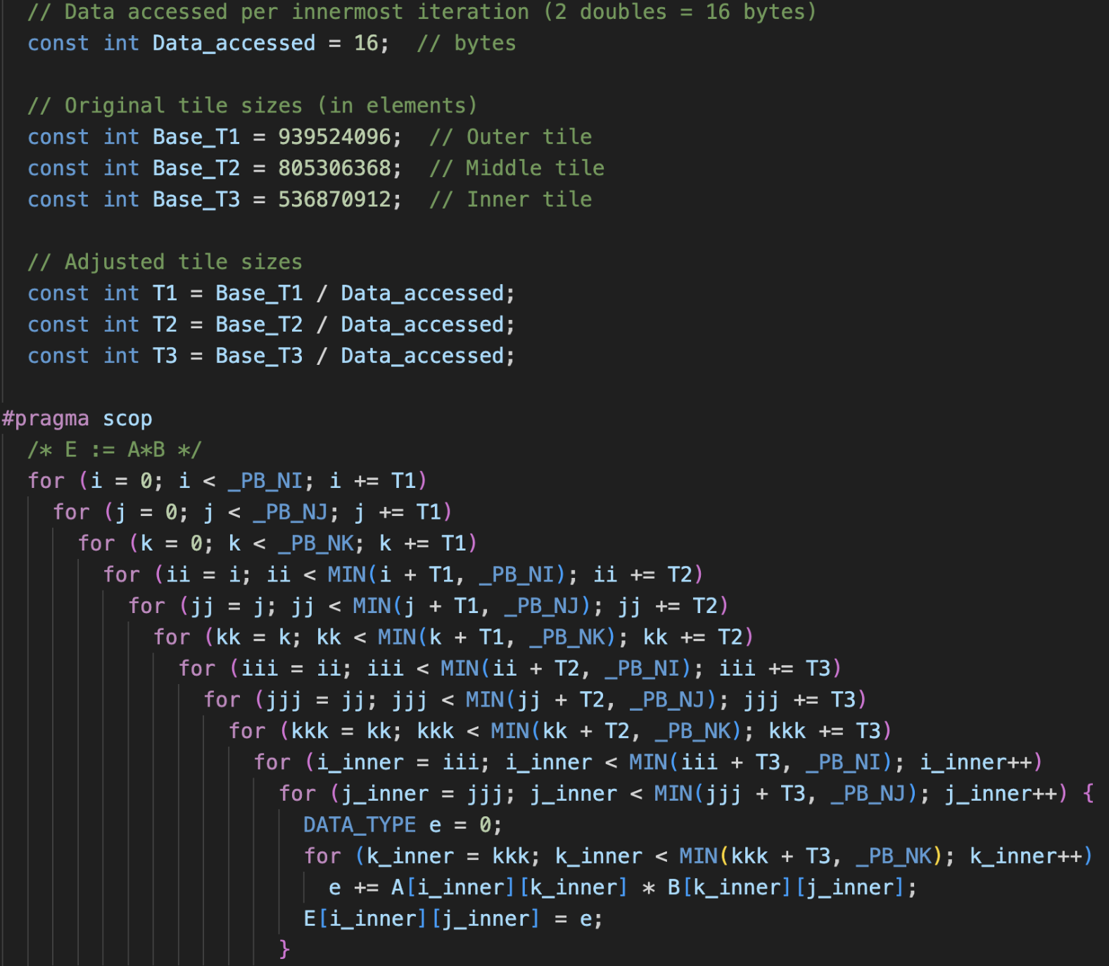This screenshot has width=1109, height=966.
Task: Click 'Base_T1' in the 939524096 declaration line
Action: [196, 136]
